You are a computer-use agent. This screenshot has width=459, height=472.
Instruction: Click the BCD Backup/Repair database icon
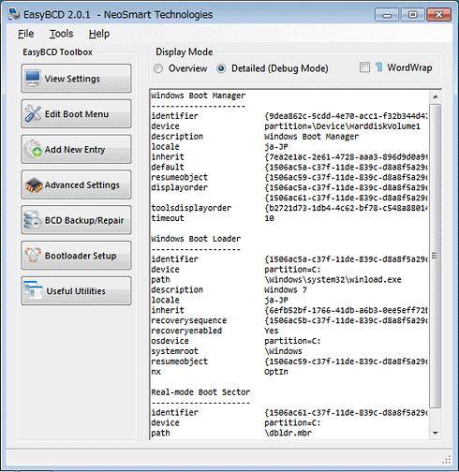click(x=33, y=220)
